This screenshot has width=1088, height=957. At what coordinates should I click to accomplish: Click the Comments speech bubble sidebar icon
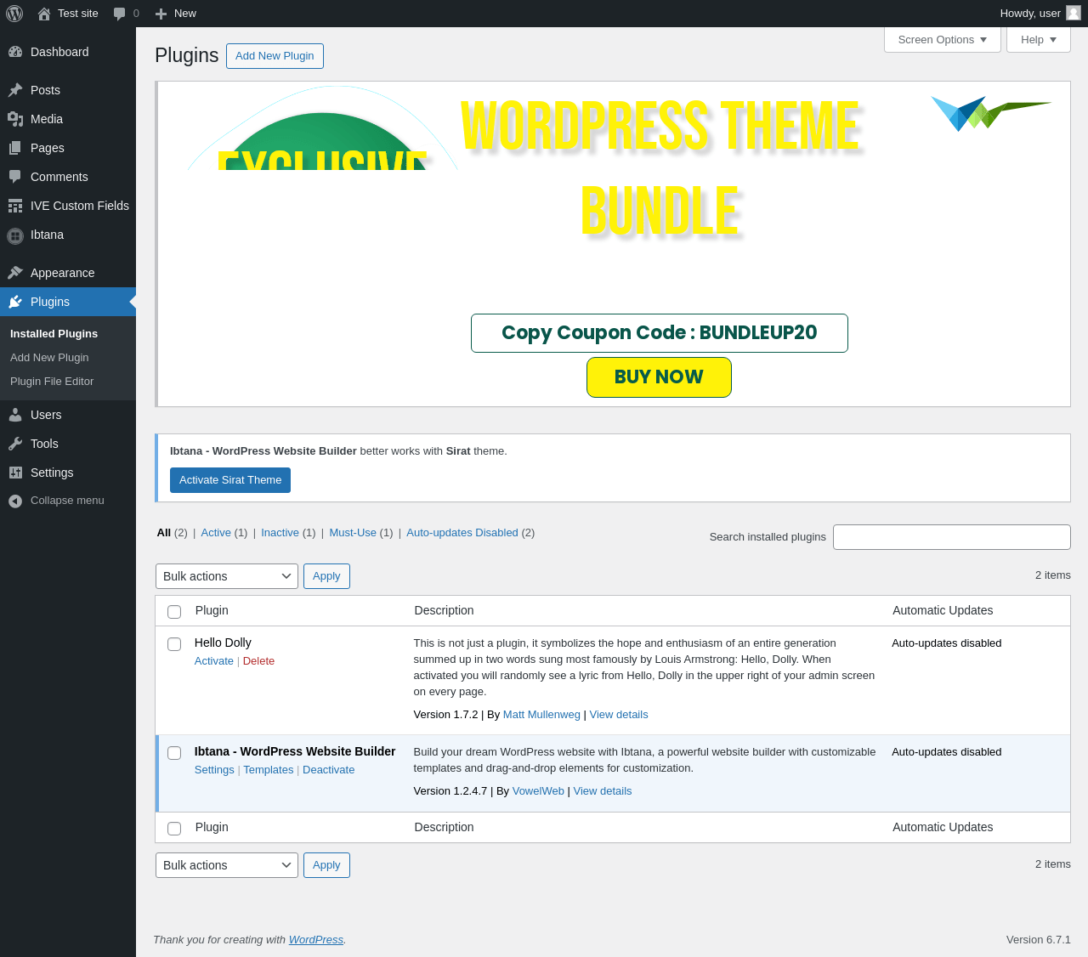tap(15, 177)
